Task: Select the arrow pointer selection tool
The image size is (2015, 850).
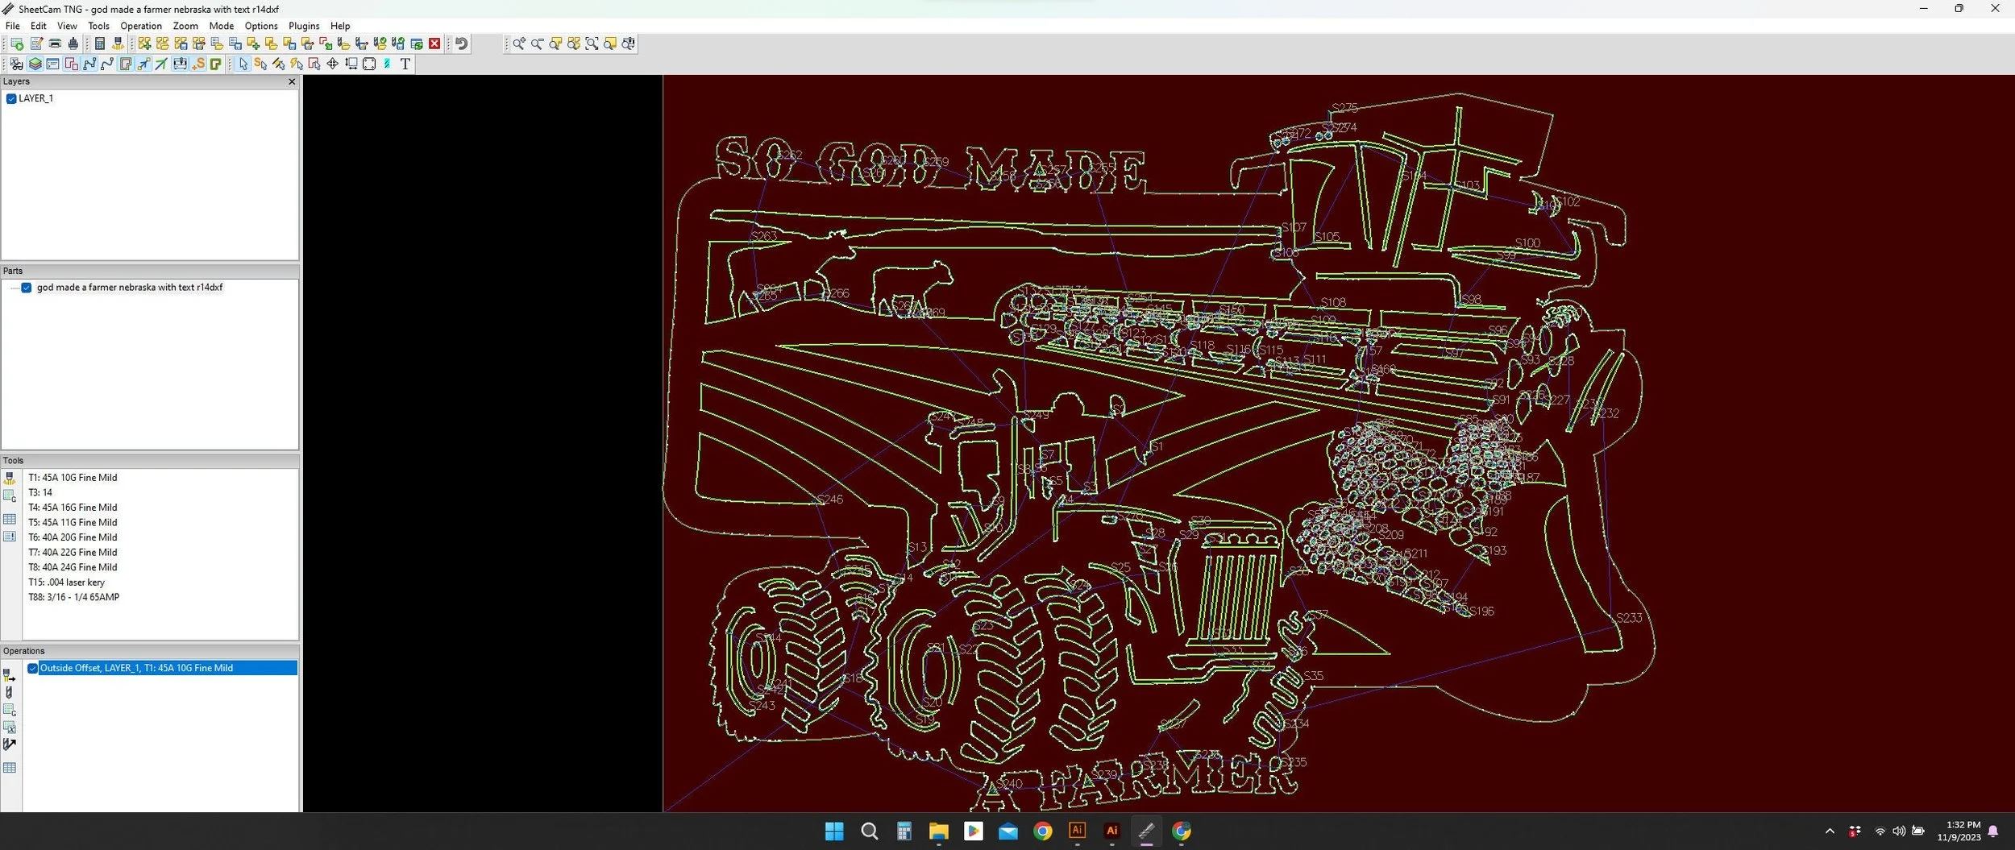Action: click(243, 64)
